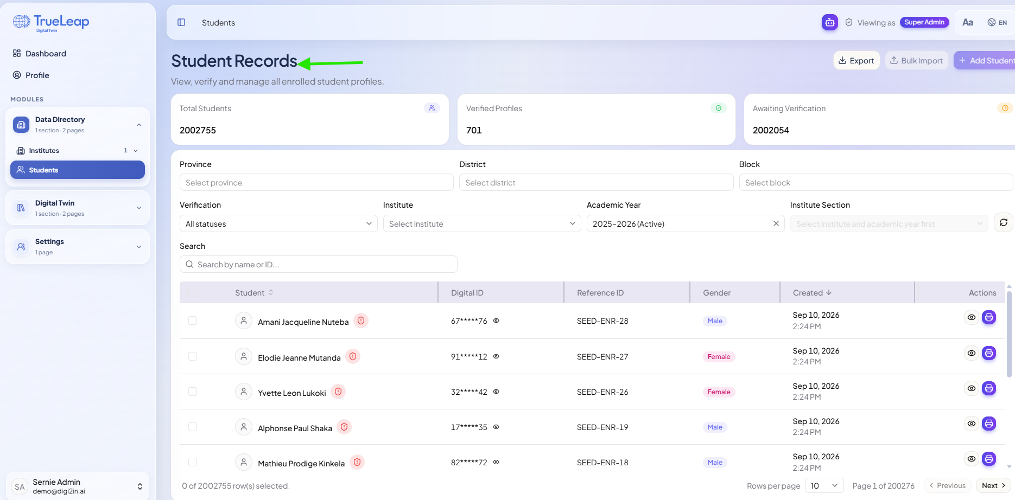Click unverified shield beside Alphonse Paul Shaka
Image resolution: width=1015 pixels, height=500 pixels.
pyautogui.click(x=344, y=427)
